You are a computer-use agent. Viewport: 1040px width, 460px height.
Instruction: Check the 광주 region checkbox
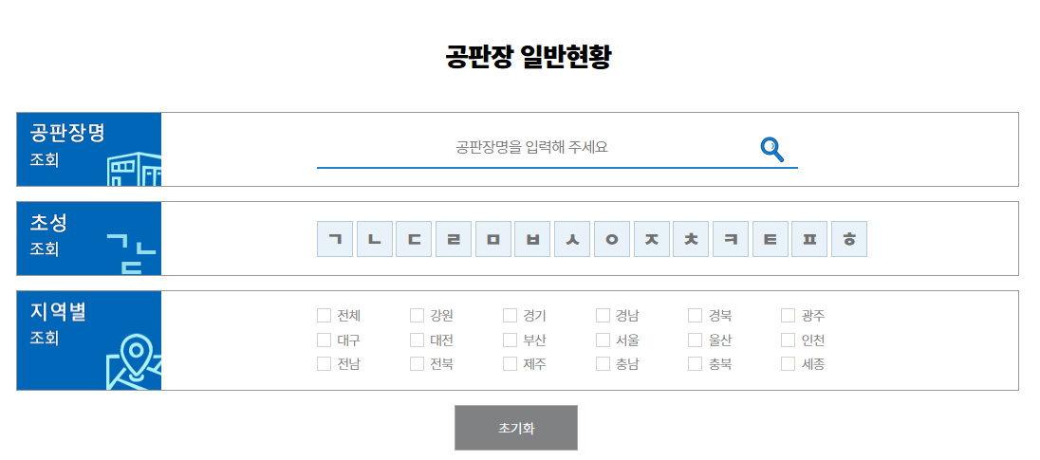(788, 316)
